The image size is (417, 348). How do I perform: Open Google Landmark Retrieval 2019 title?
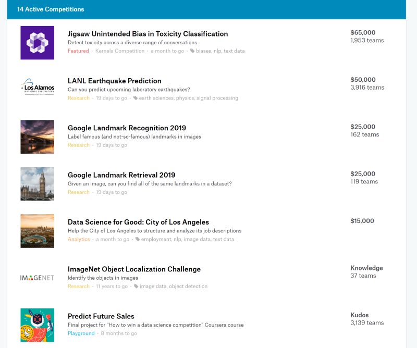tap(121, 175)
